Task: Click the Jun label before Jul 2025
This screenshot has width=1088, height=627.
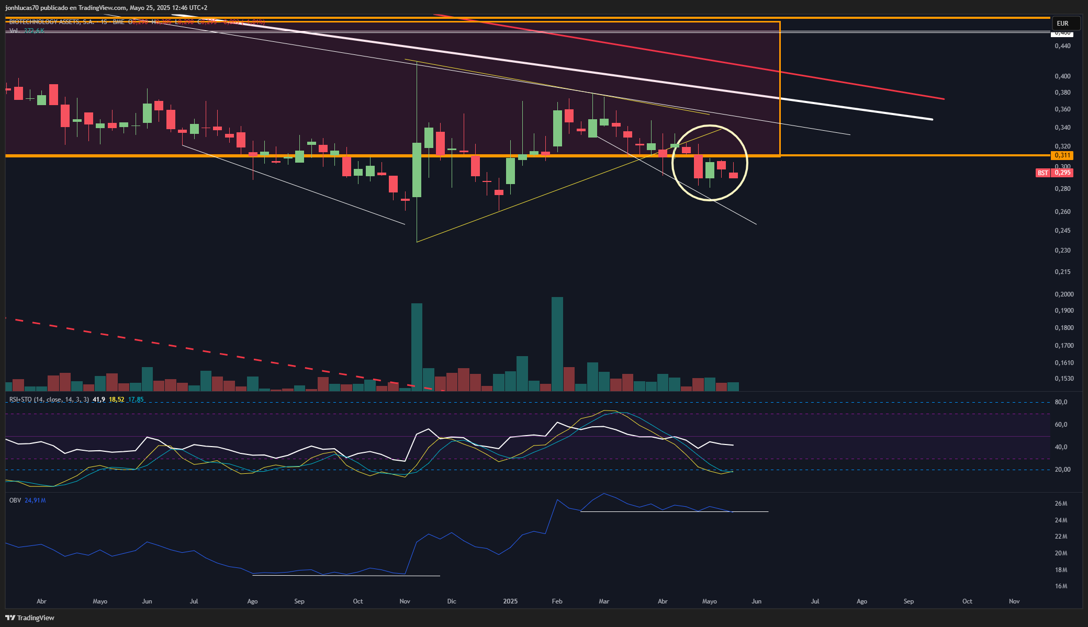Action: click(756, 601)
